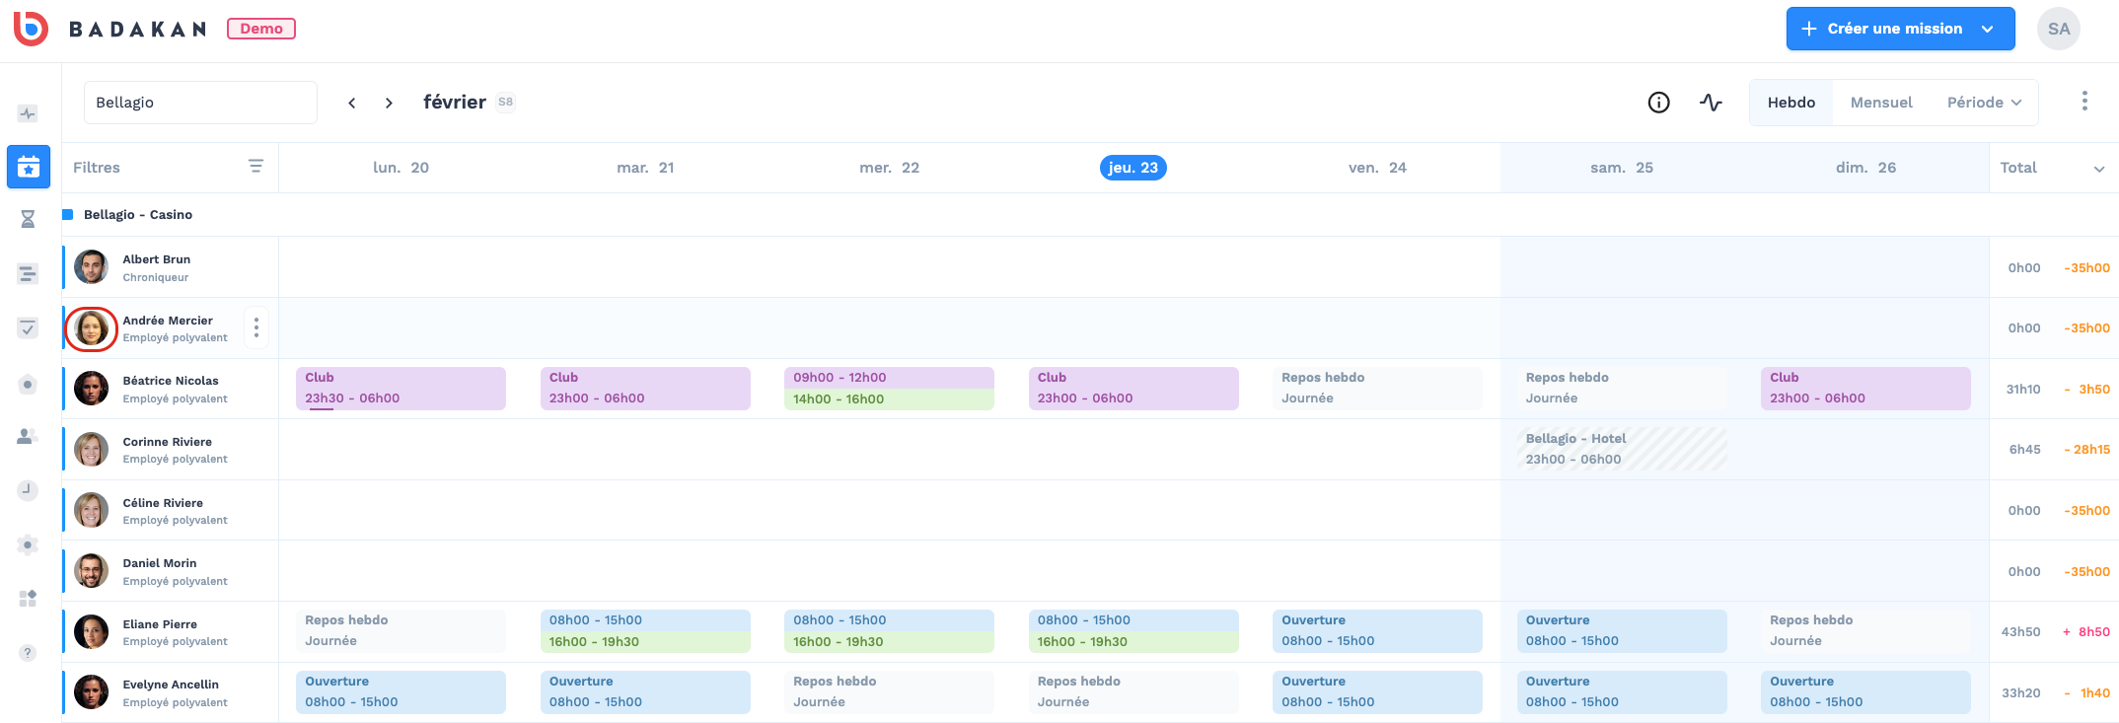This screenshot has width=2119, height=723.
Task: Open the three-dot options menu at top right
Action: pyautogui.click(x=2084, y=102)
